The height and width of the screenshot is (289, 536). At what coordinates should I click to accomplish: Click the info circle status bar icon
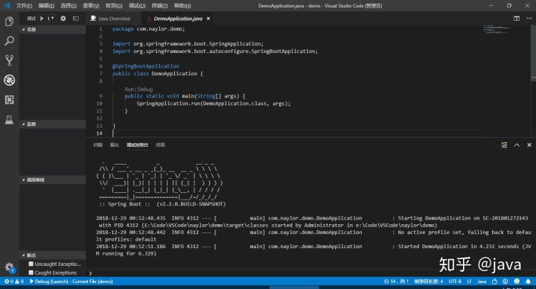(x=505, y=282)
